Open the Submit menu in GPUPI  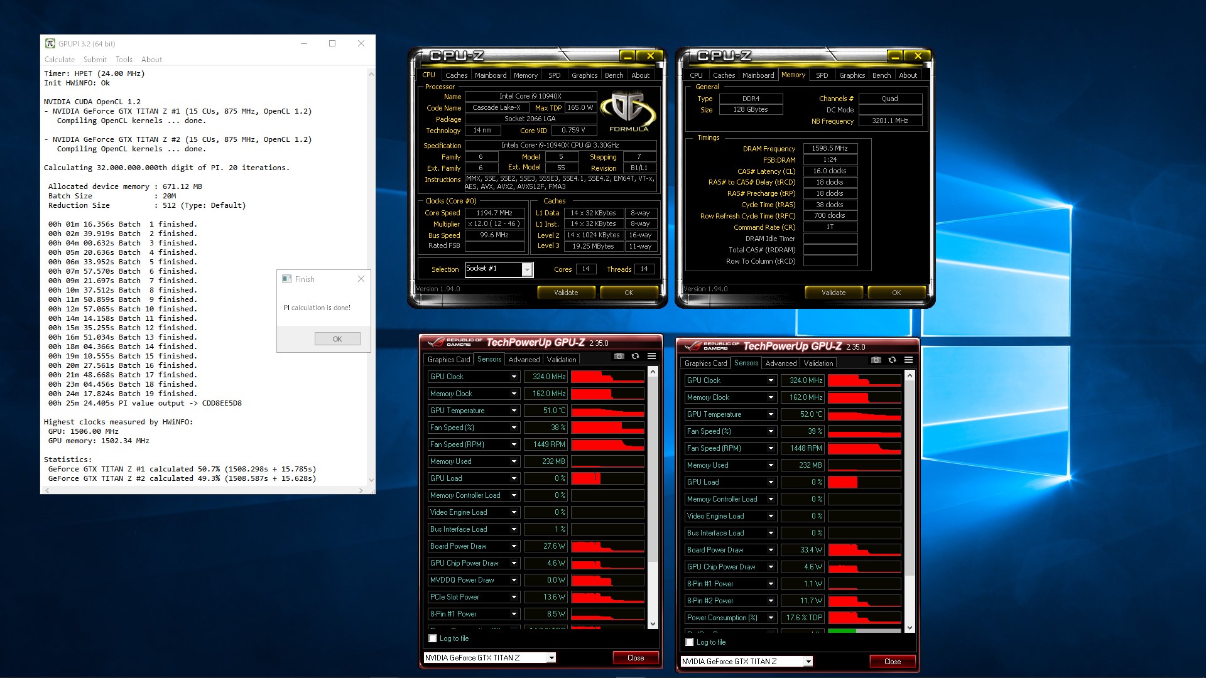pyautogui.click(x=95, y=60)
